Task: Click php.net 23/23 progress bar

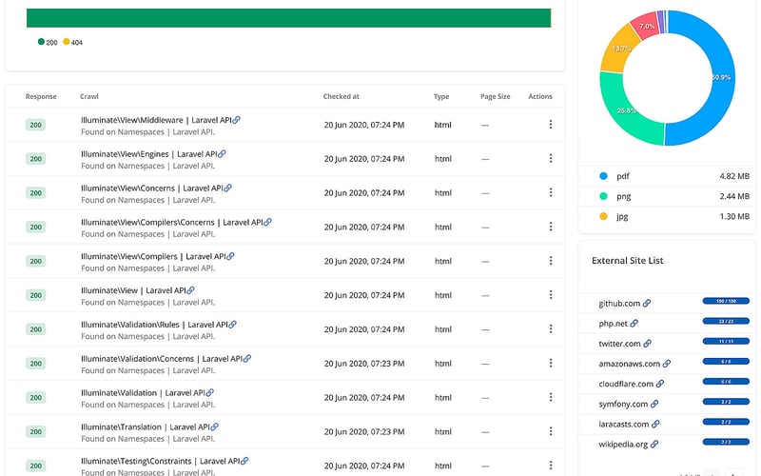Action: click(726, 321)
